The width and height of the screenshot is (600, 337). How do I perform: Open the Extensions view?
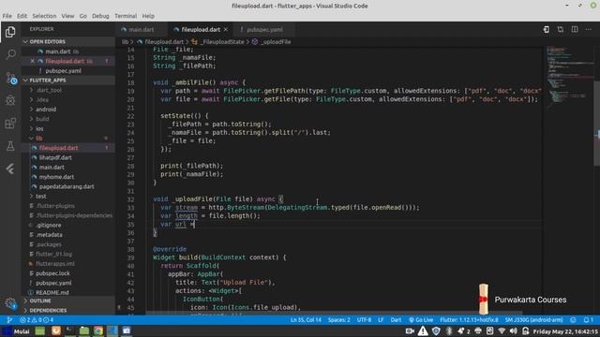10,123
